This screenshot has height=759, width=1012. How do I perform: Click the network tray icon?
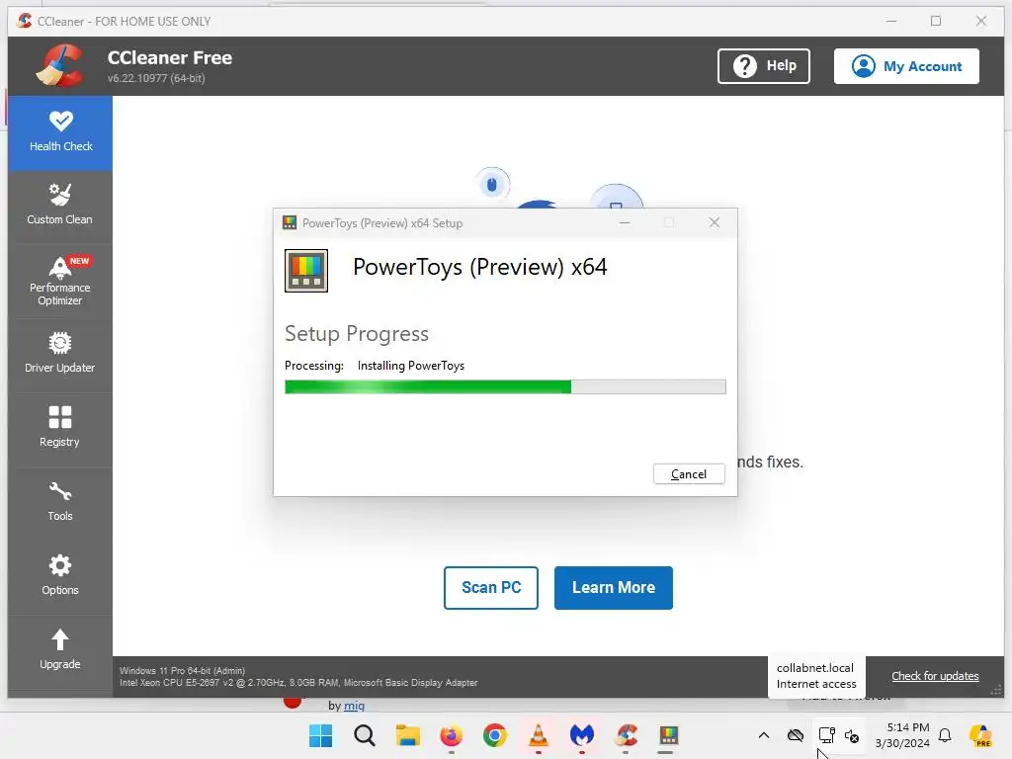[826, 735]
